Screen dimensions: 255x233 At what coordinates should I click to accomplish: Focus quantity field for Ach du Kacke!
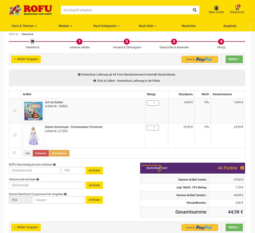[153, 103]
